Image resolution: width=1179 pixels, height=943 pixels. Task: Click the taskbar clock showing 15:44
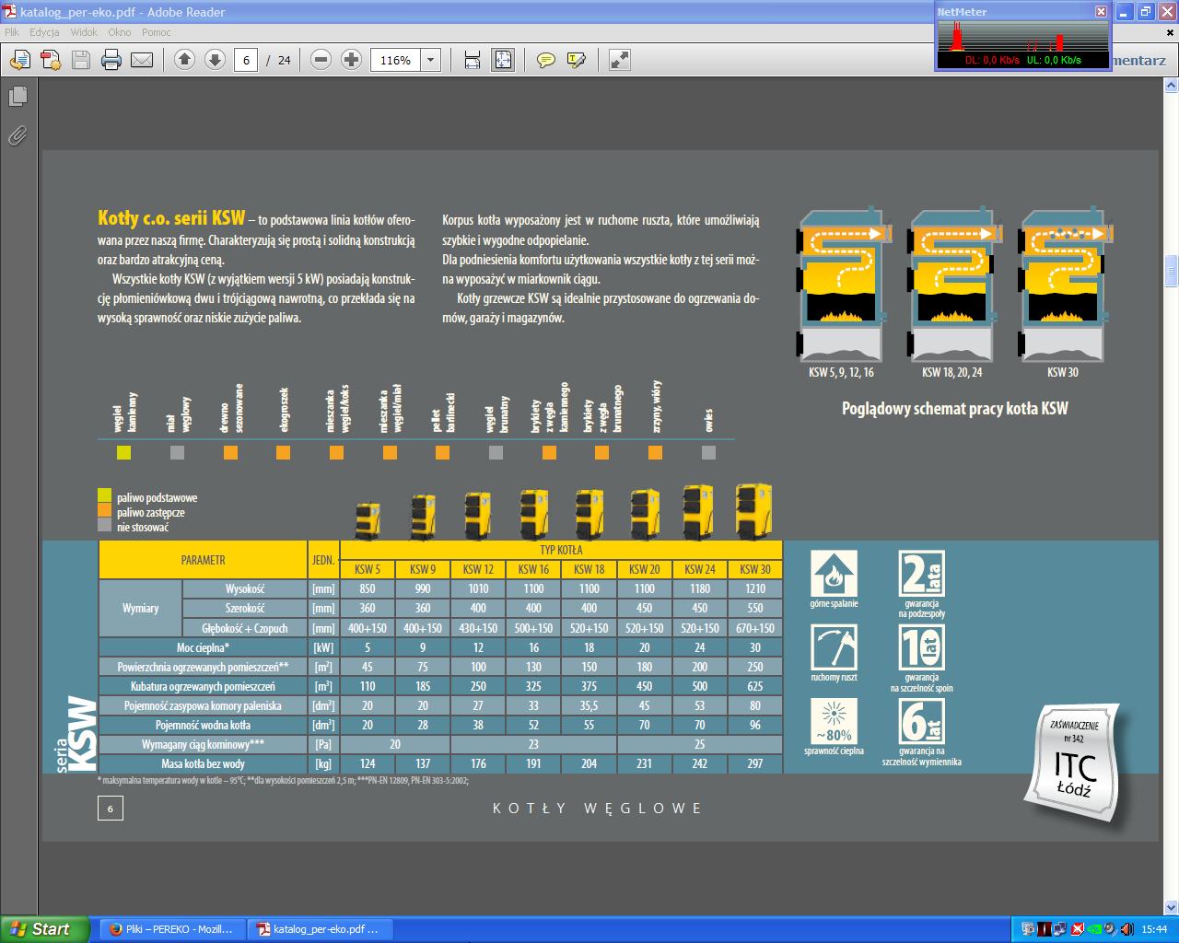point(1154,929)
